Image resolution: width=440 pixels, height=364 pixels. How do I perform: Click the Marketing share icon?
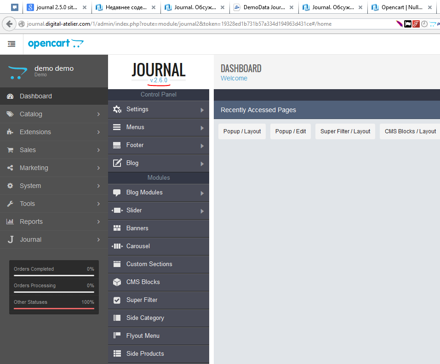[x=10, y=168]
